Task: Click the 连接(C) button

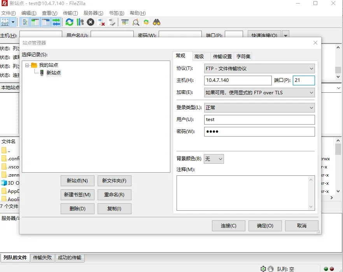Action: click(x=228, y=226)
